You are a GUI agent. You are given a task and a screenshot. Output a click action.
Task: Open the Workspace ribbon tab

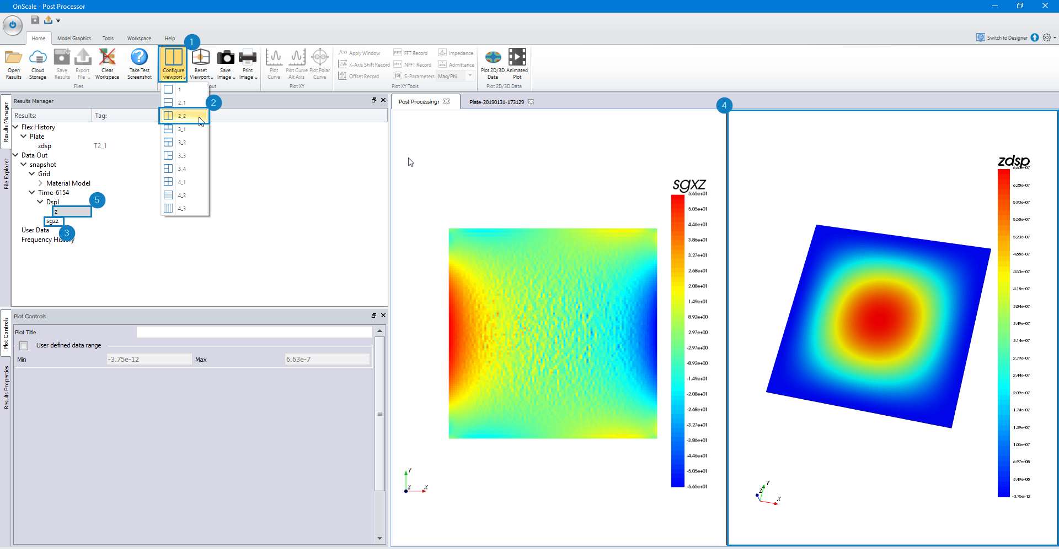coord(139,39)
